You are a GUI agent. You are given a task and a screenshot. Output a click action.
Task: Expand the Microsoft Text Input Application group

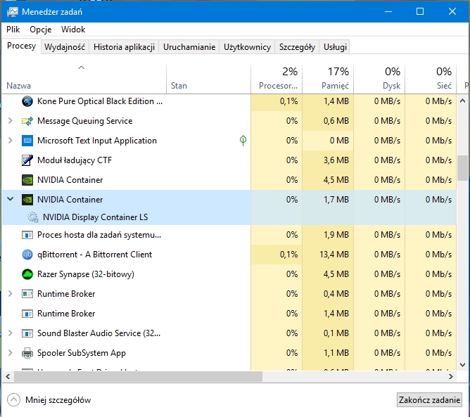tap(11, 141)
